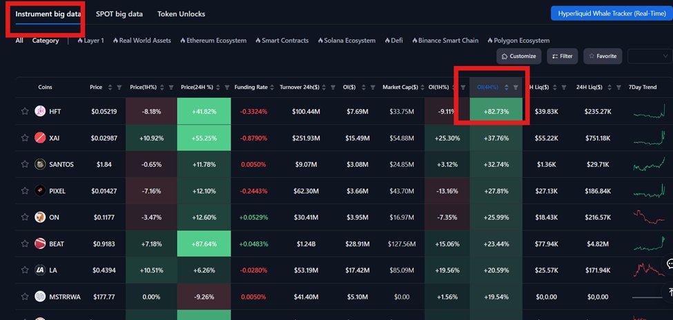Viewport: 673px width, 320px height.
Task: Click the SANTOS coin logo
Action: (40, 164)
